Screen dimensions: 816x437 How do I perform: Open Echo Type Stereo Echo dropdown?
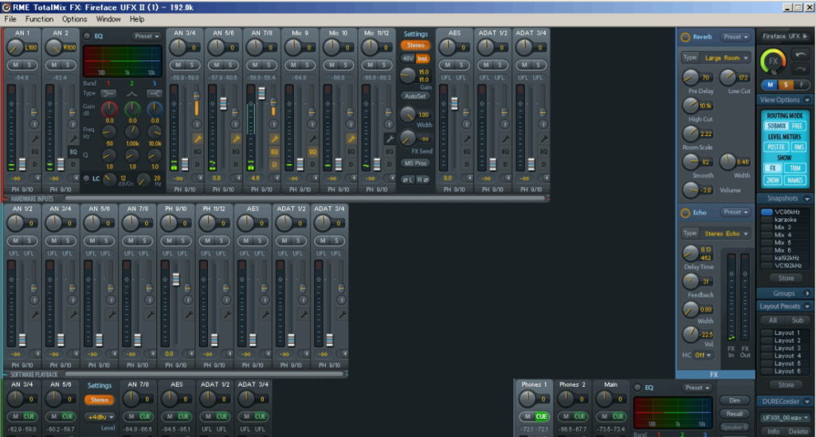pos(725,233)
